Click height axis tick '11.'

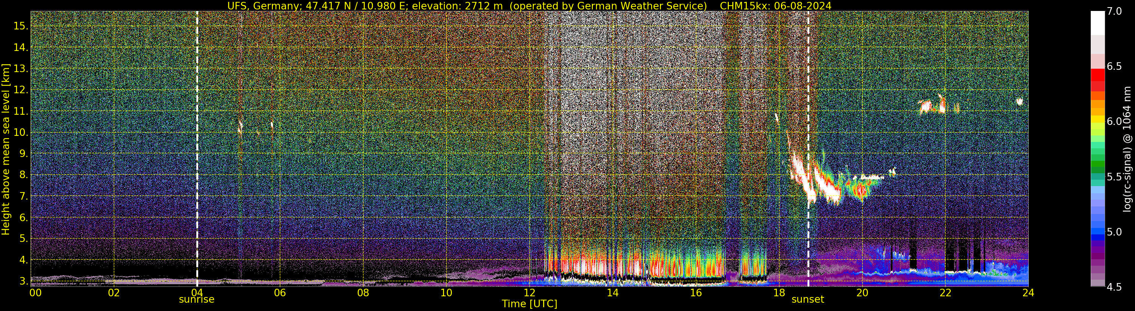[21, 111]
